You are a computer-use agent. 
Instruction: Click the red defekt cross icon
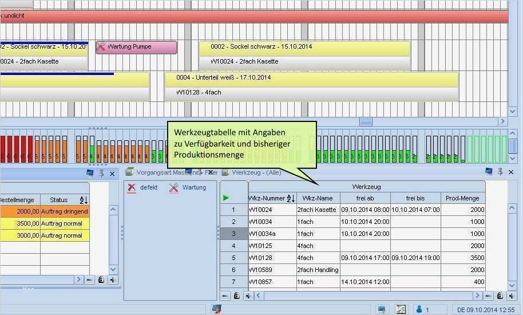coord(132,188)
